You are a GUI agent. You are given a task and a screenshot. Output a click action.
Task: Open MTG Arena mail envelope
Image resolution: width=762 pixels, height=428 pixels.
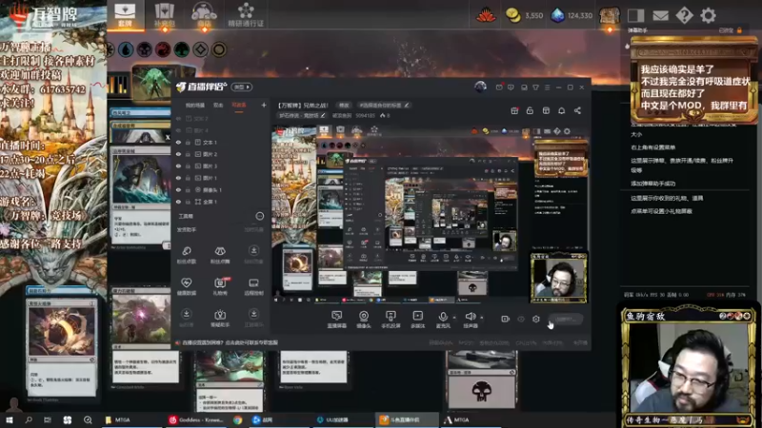click(660, 15)
